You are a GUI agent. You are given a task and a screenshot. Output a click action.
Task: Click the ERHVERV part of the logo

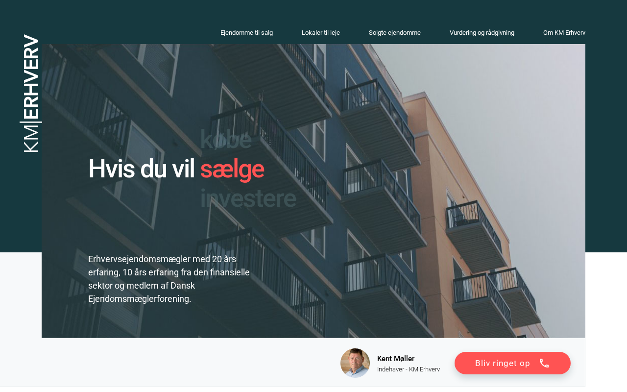[31, 77]
